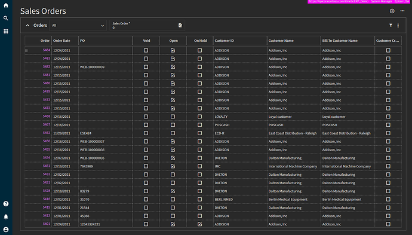Open order 5451 link

click(x=47, y=166)
